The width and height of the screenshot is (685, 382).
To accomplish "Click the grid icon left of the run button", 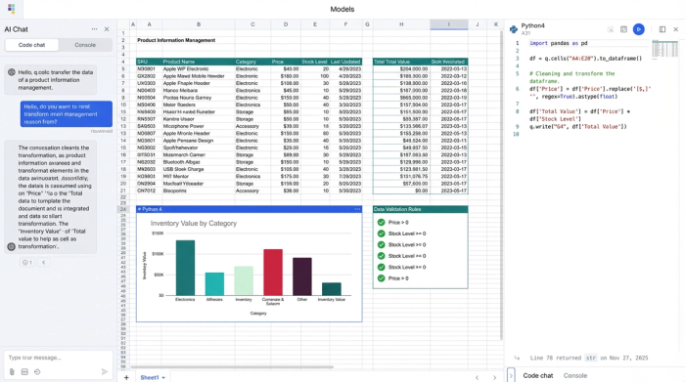I will click(x=624, y=29).
